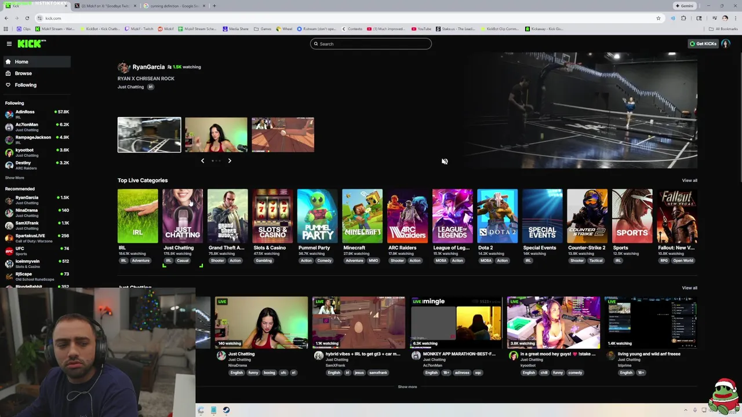Click Tactical tag under Counter-Strike 2
Image resolution: width=742 pixels, height=417 pixels.
click(596, 261)
